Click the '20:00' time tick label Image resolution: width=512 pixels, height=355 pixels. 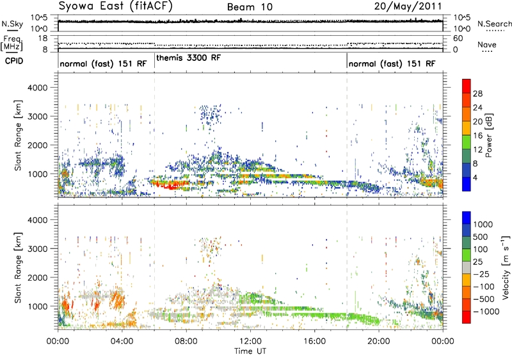[x=378, y=342]
